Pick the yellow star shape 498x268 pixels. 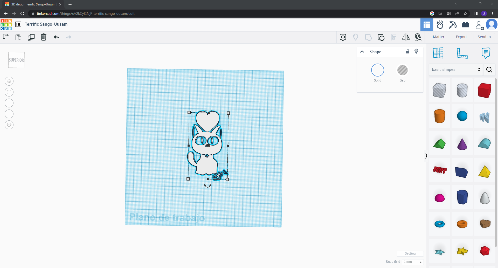coord(462,251)
